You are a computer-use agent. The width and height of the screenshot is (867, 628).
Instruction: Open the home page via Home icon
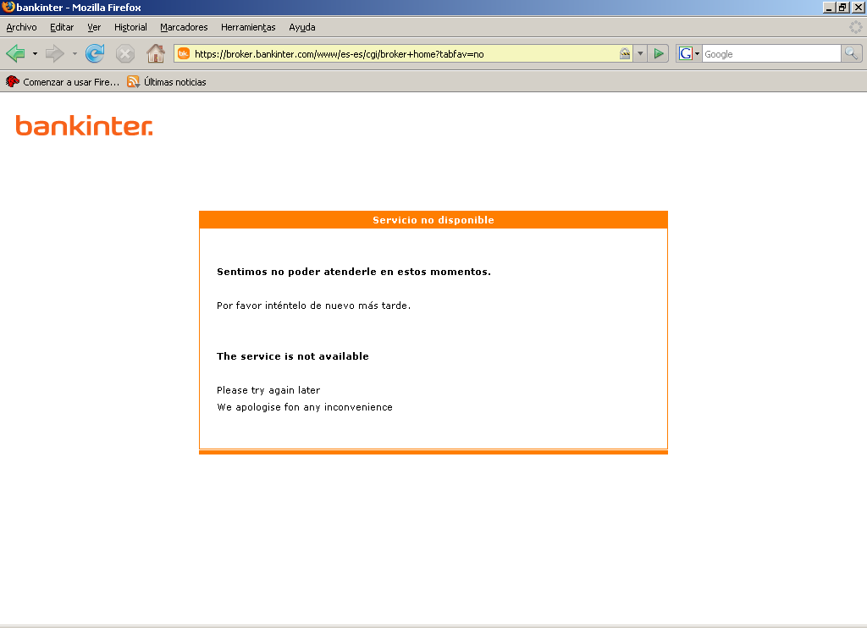point(155,53)
